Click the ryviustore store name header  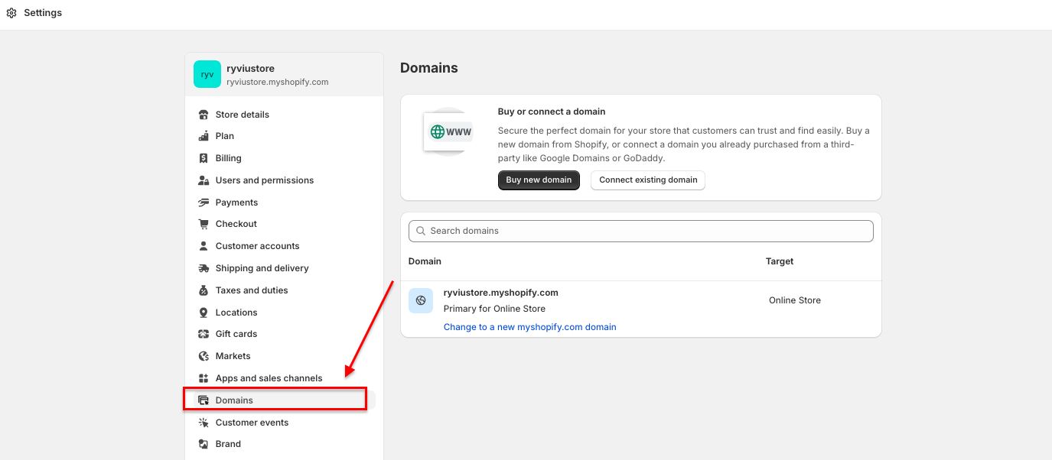[250, 68]
